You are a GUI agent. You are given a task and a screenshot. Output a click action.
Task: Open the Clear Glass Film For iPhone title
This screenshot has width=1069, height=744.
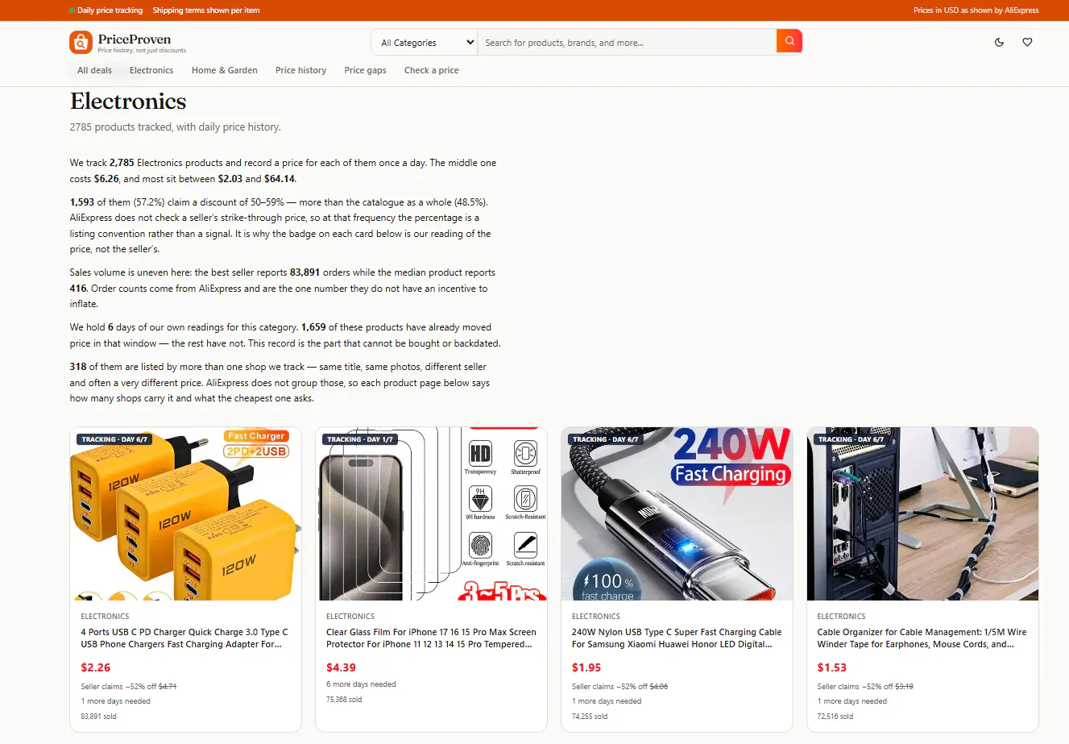[431, 638]
